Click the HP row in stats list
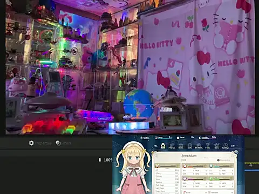259x194 pixels. 167,170
